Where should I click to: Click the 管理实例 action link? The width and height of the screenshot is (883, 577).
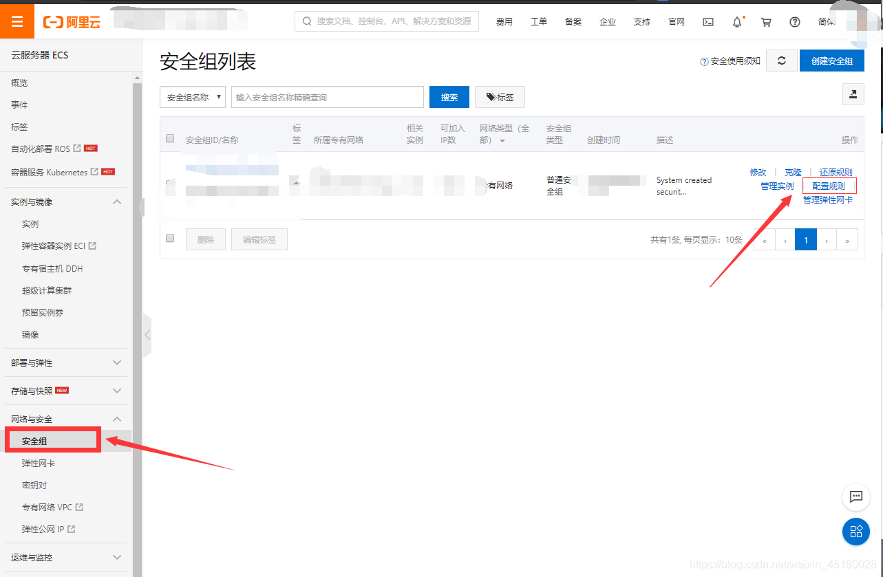tap(777, 186)
